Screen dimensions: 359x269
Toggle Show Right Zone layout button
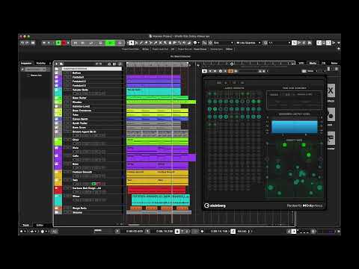pyautogui.click(x=328, y=43)
